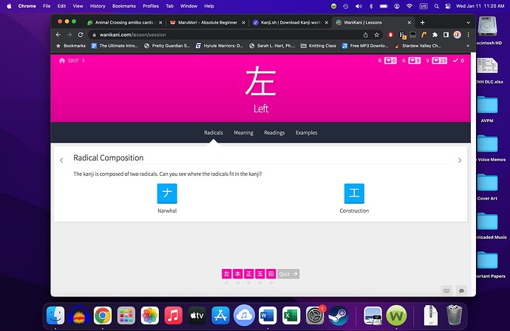This screenshot has height=331, width=510.
Task: Go to previous lesson page arrow
Action: click(x=61, y=160)
